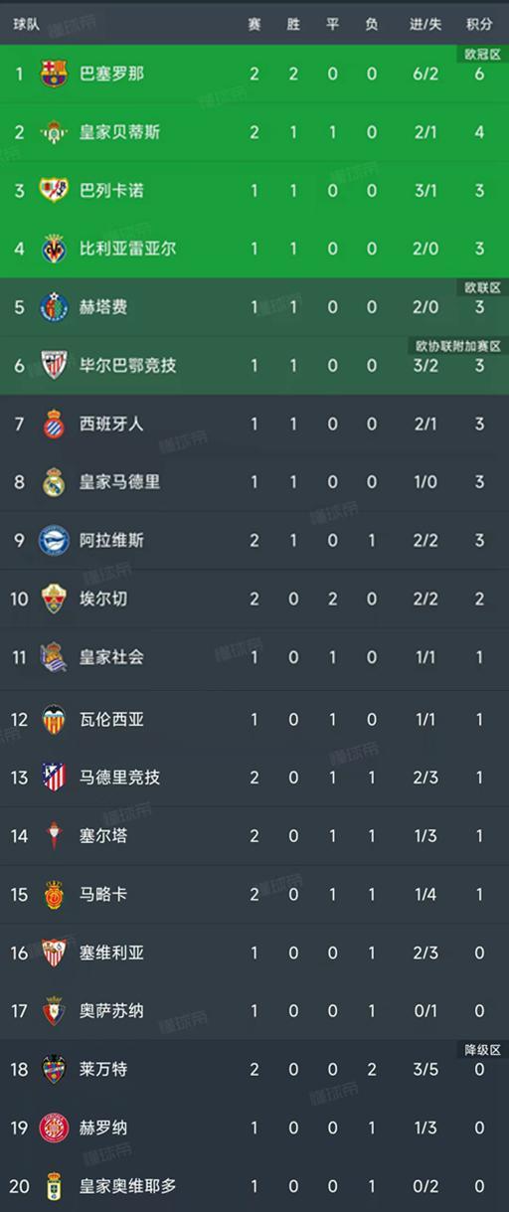Open team name 西班牙人
509x1212 pixels.
pyautogui.click(x=111, y=424)
